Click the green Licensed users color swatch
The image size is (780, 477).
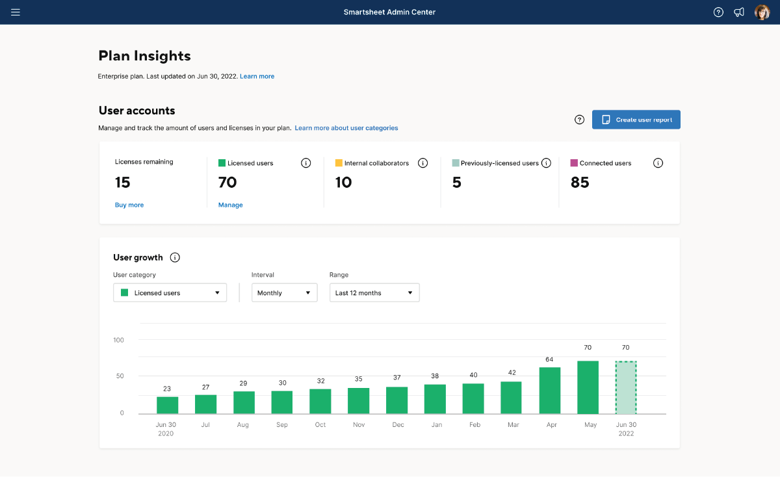coord(222,163)
